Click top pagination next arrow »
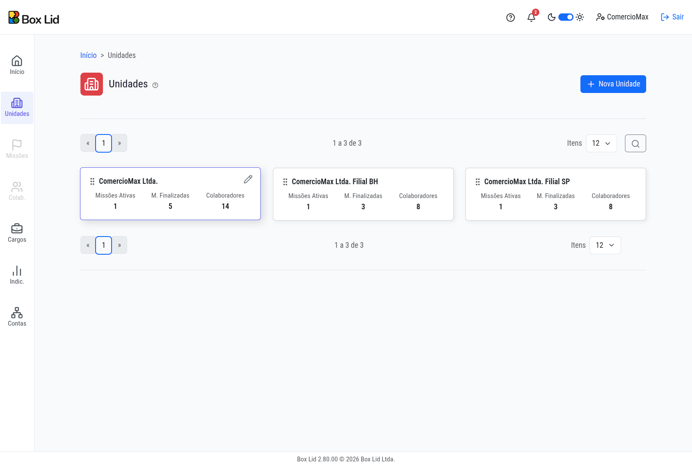 (119, 143)
